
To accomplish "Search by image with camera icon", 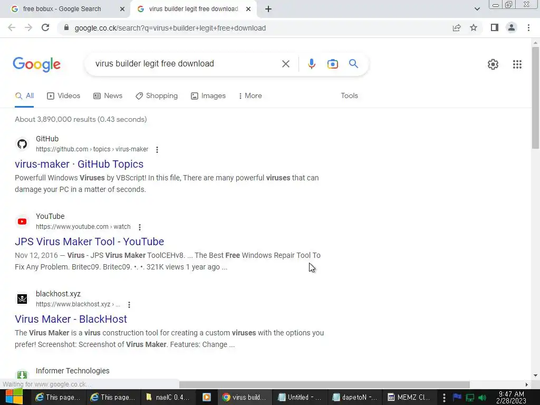I will coord(332,64).
